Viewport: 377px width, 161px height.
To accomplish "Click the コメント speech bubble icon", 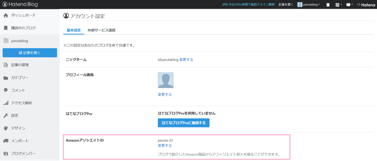I will pyautogui.click(x=6, y=90).
